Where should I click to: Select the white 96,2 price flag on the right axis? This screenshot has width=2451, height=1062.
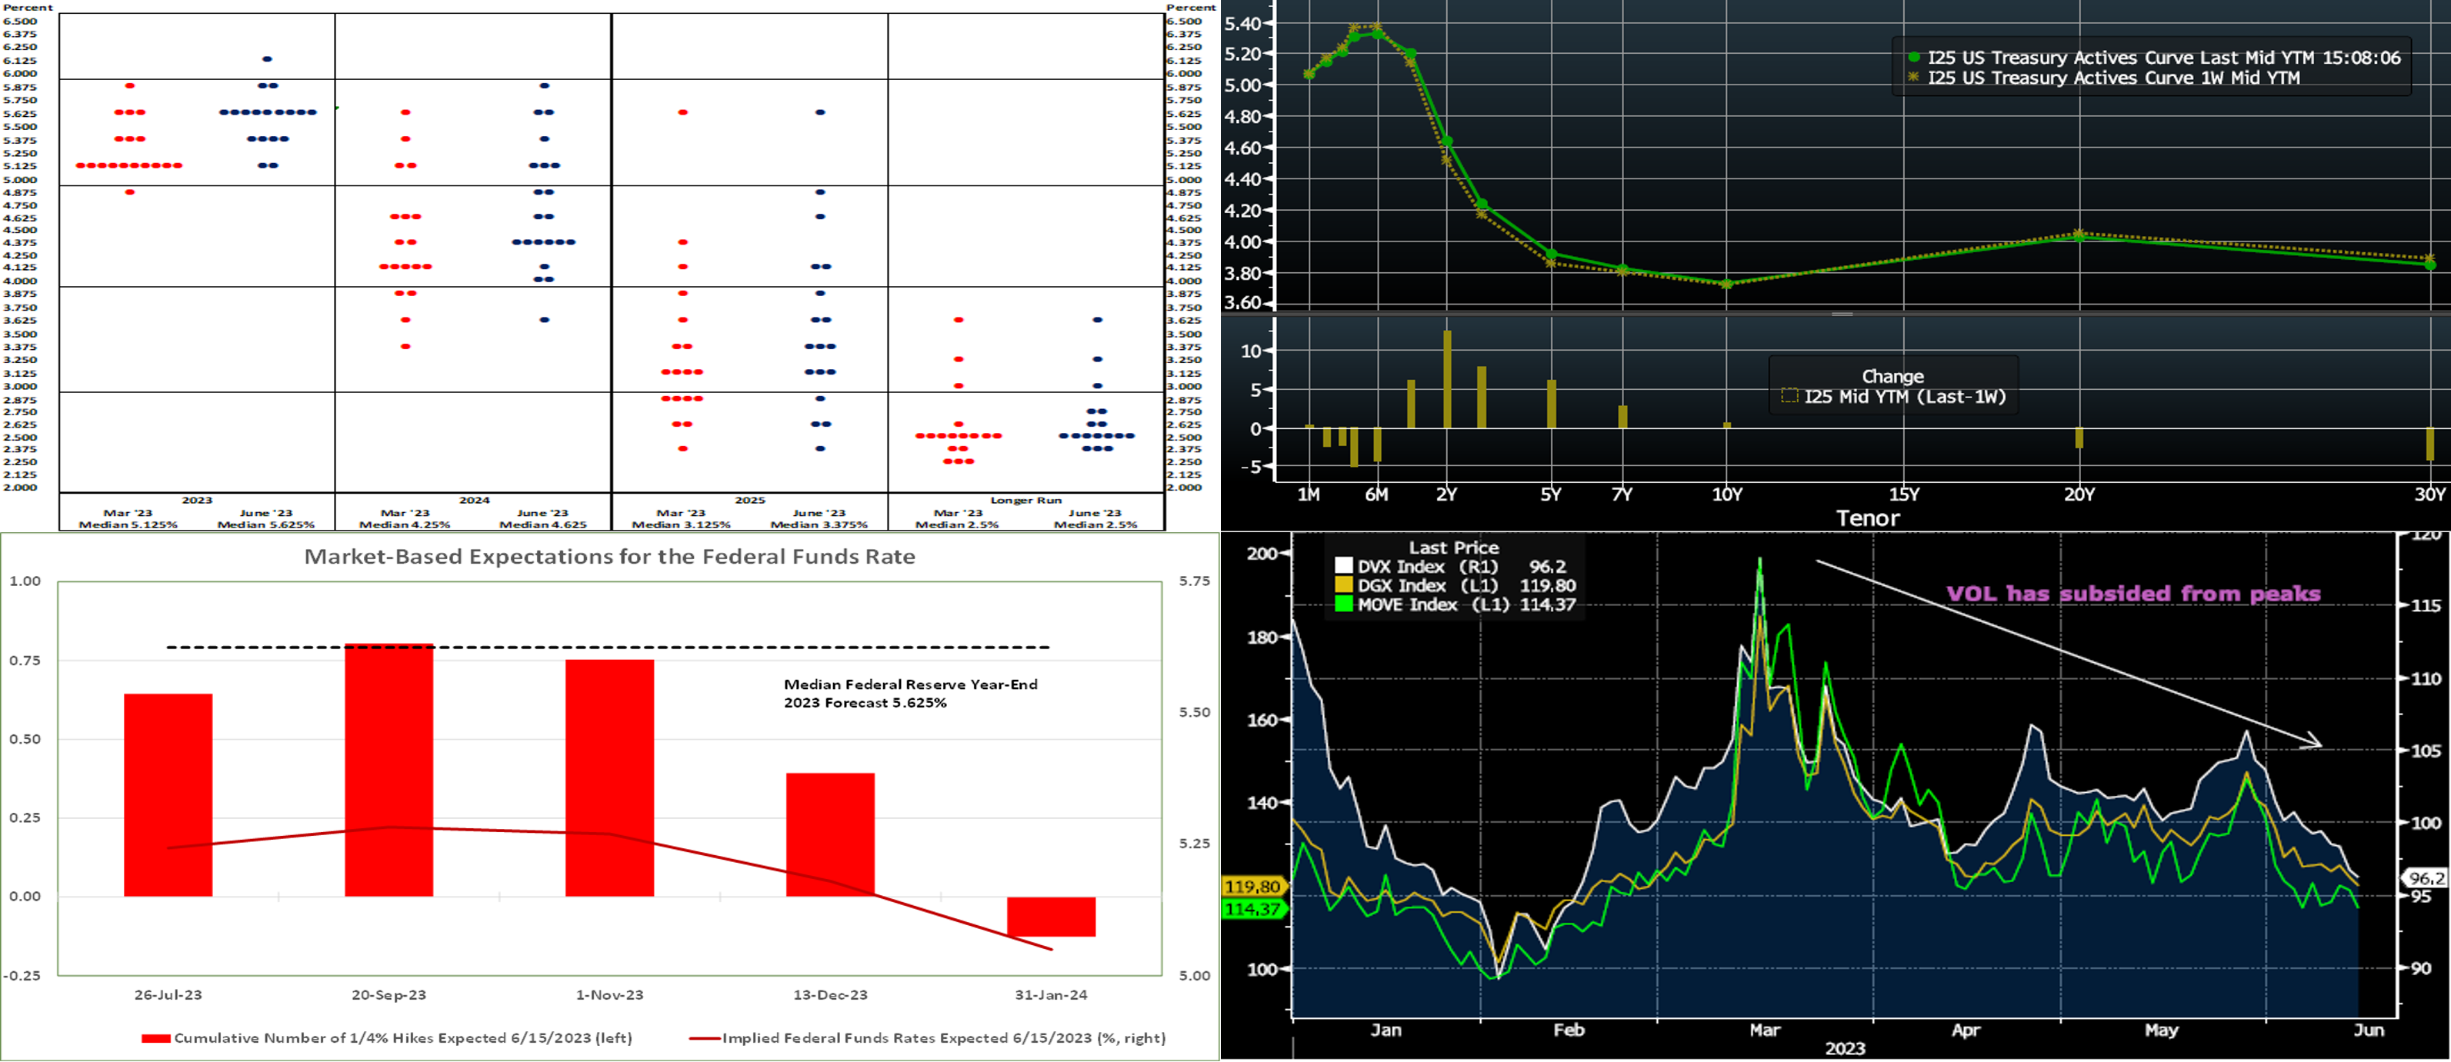coord(2426,878)
